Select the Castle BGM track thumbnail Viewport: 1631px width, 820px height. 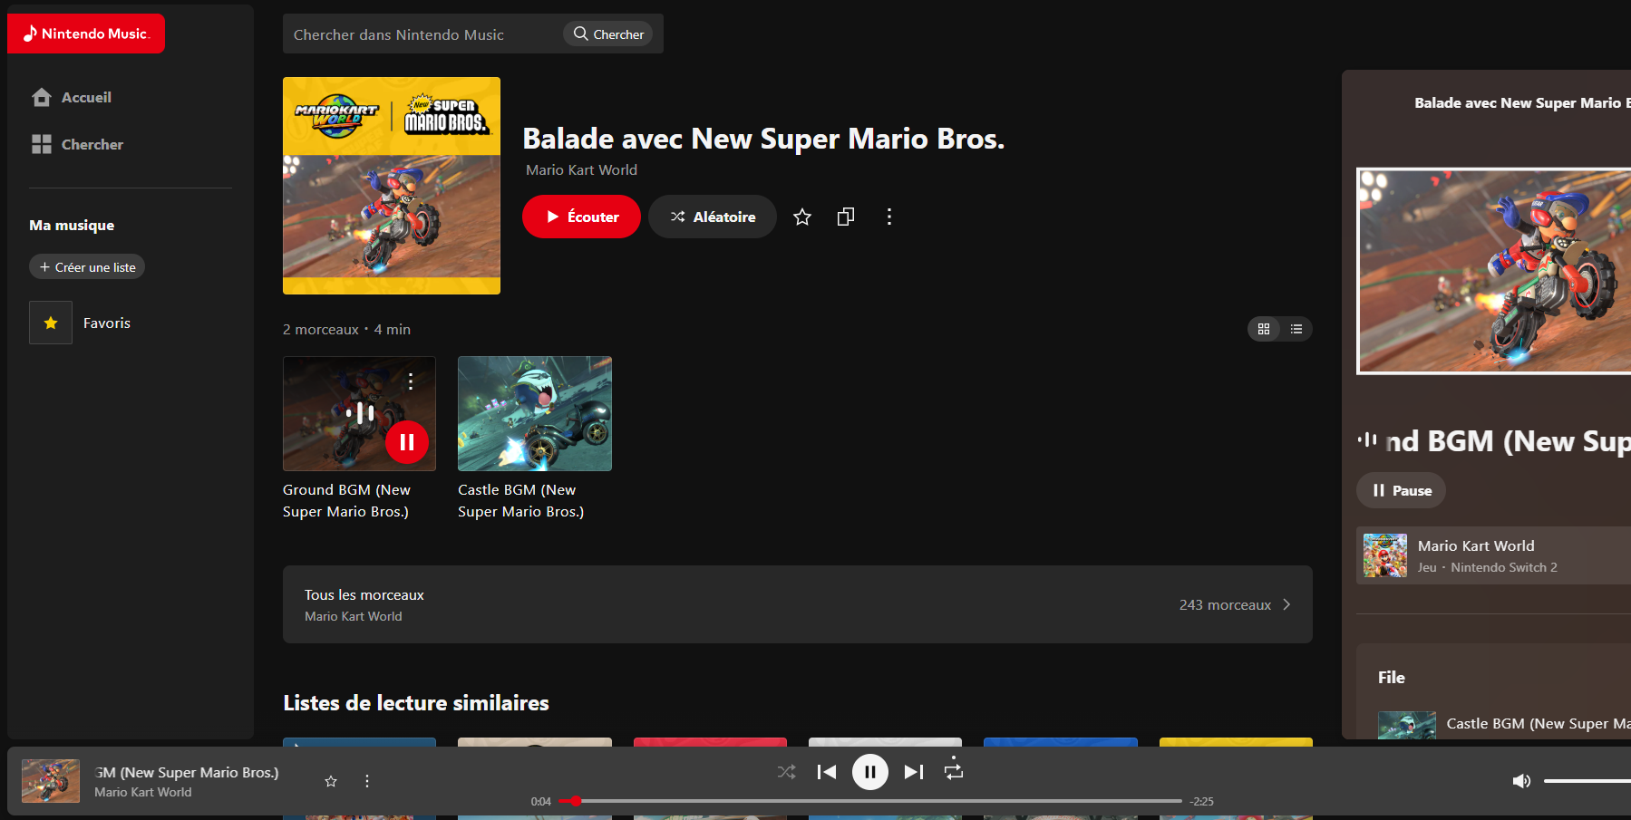tap(535, 413)
